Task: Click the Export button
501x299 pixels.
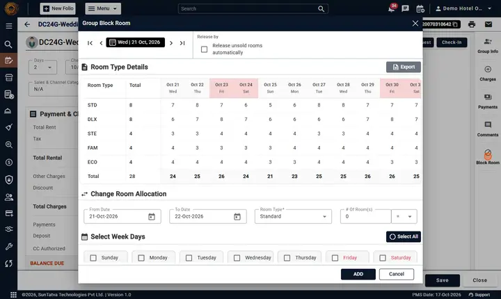Action: click(x=403, y=67)
